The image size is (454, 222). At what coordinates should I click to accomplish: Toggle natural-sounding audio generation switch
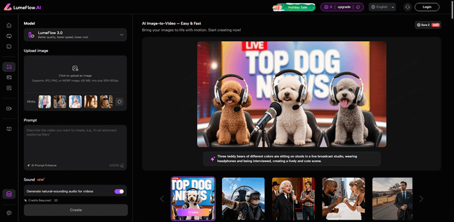pyautogui.click(x=119, y=191)
